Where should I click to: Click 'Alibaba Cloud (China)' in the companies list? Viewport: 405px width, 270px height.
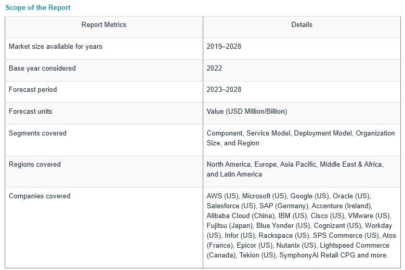coord(240,215)
